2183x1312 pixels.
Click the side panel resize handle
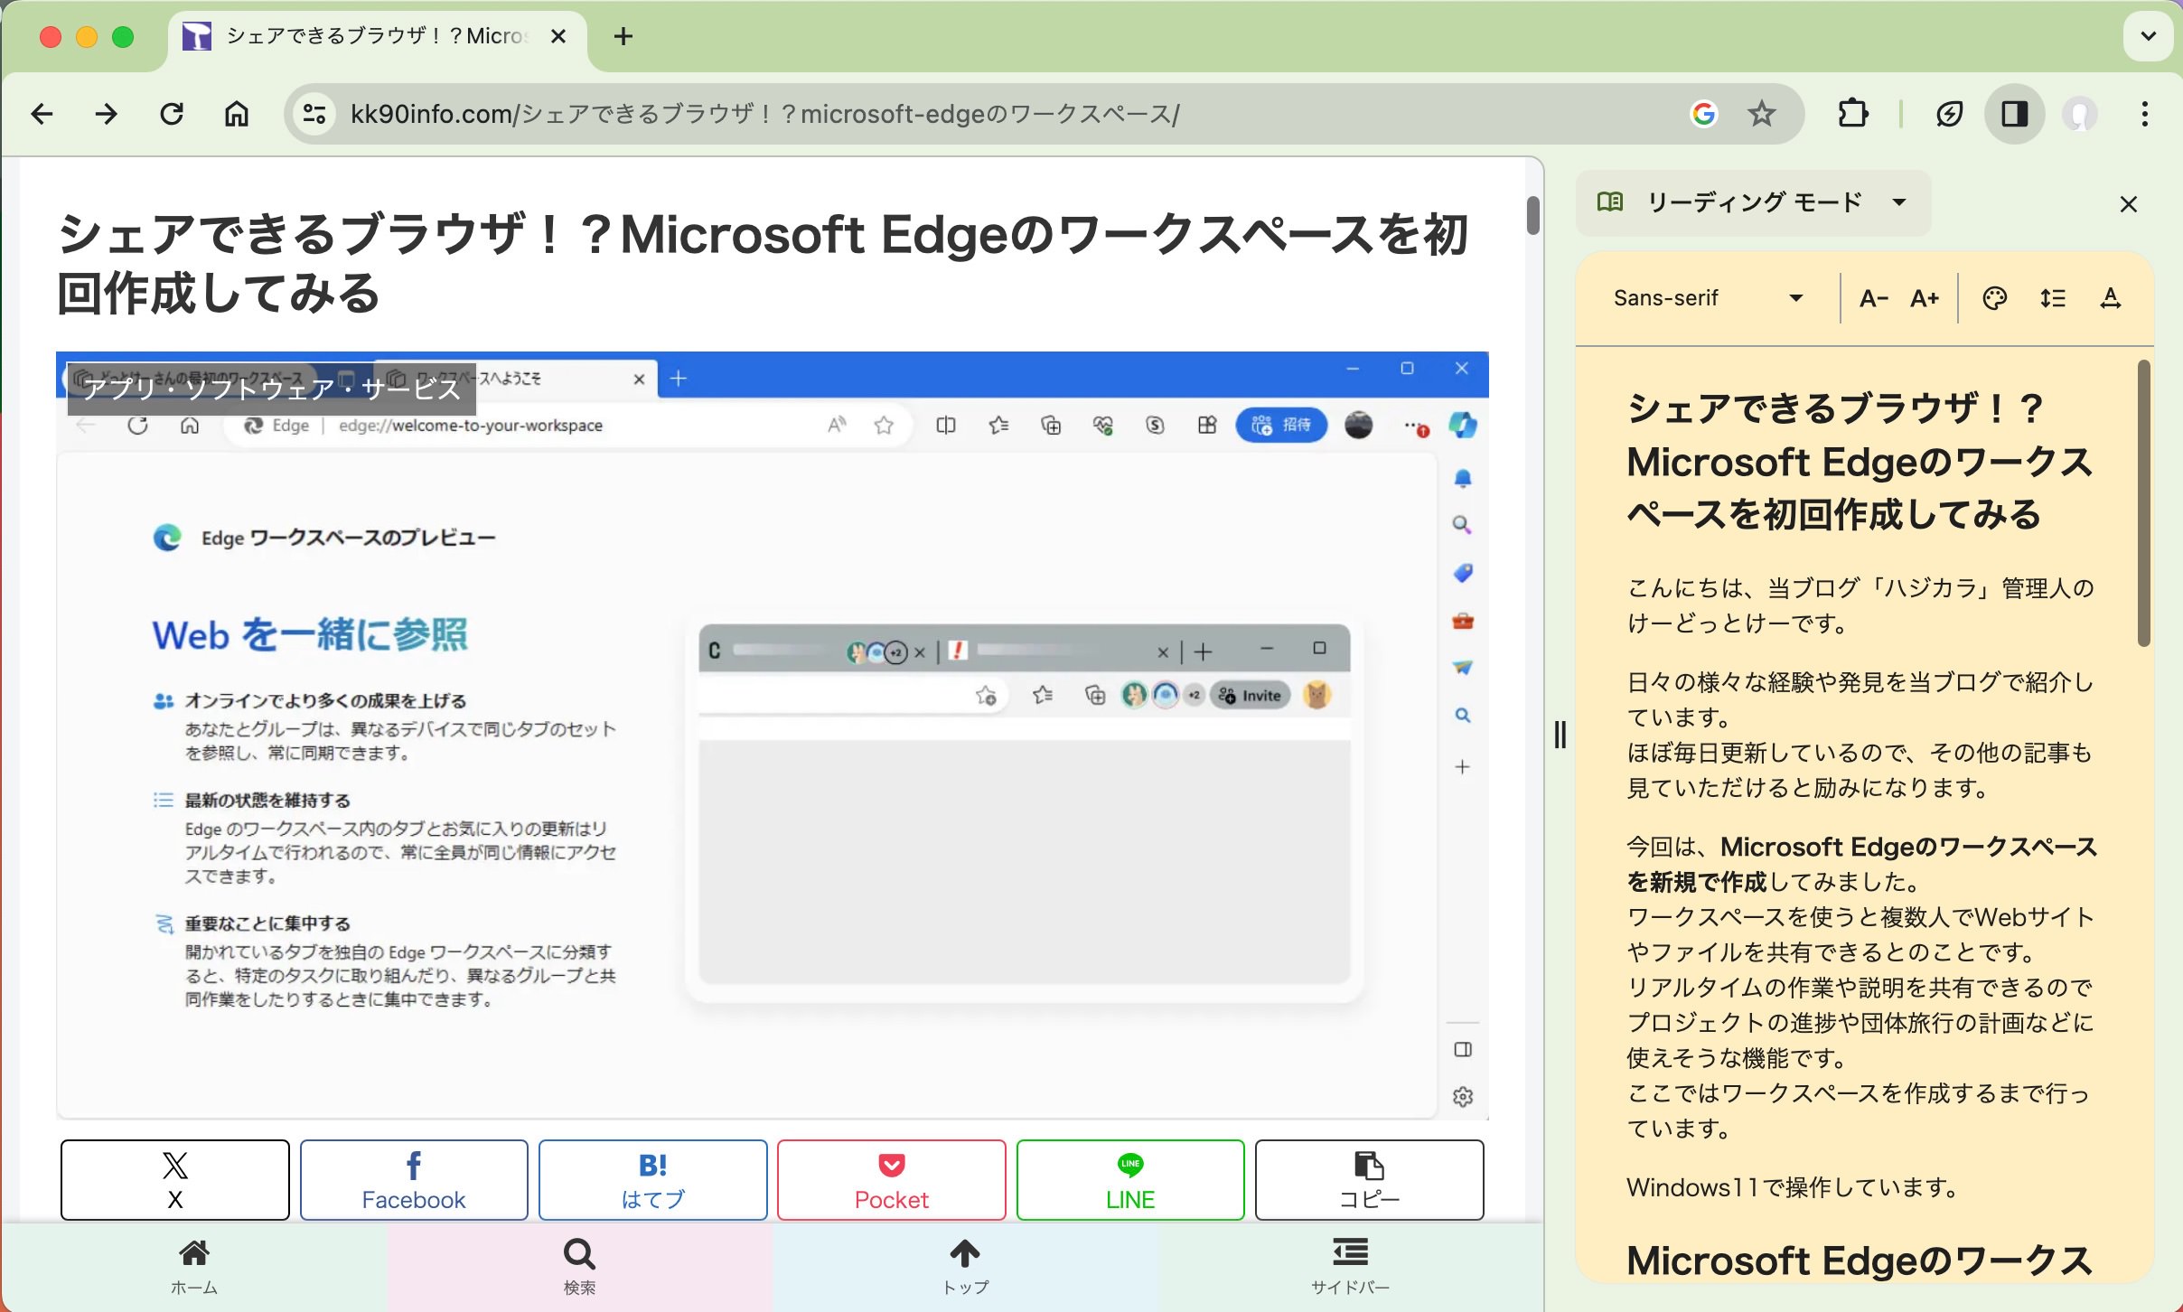click(x=1560, y=735)
